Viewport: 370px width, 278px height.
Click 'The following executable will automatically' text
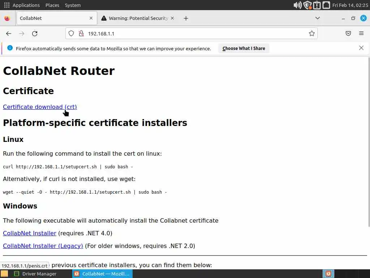(111, 220)
